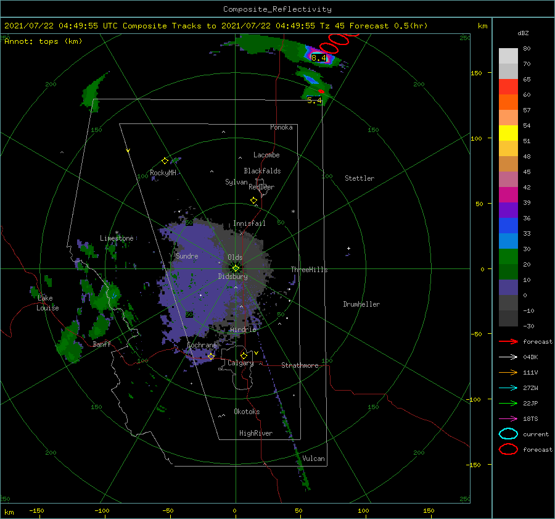Click the yellow diamond marker above Calgary

pyautogui.click(x=244, y=355)
